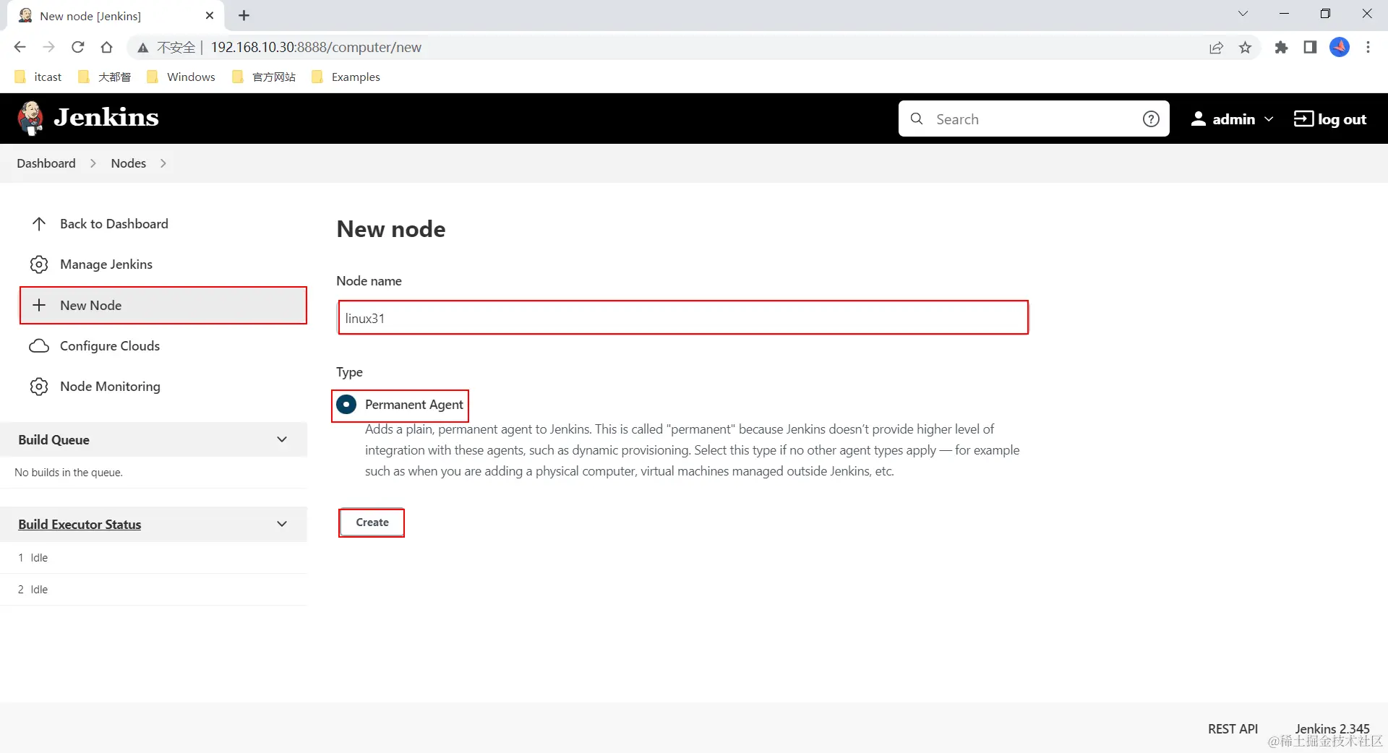Open the 官方网站 bookmark folder
This screenshot has width=1388, height=753.
point(264,77)
